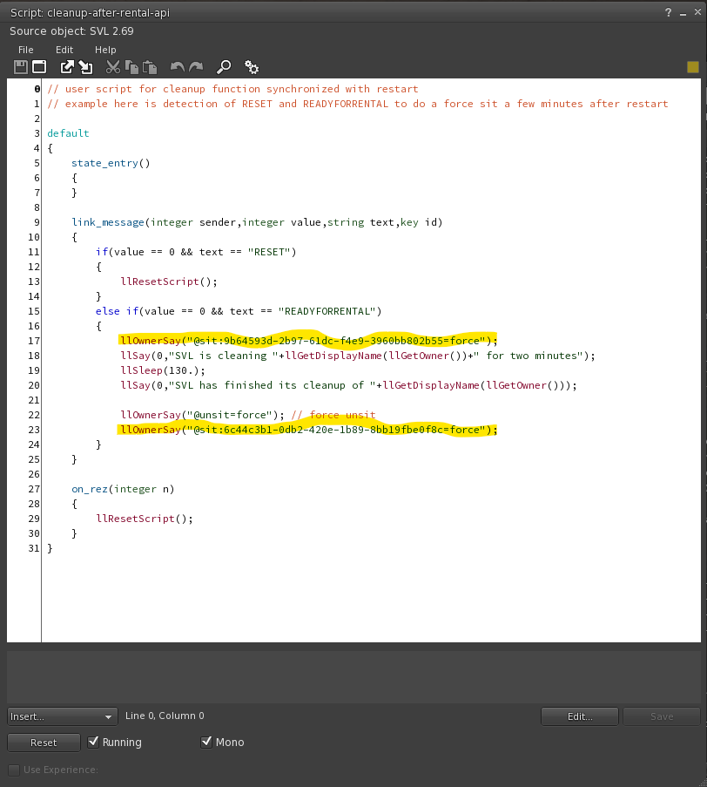Click the load-from-disk arrow-in icon

click(85, 67)
